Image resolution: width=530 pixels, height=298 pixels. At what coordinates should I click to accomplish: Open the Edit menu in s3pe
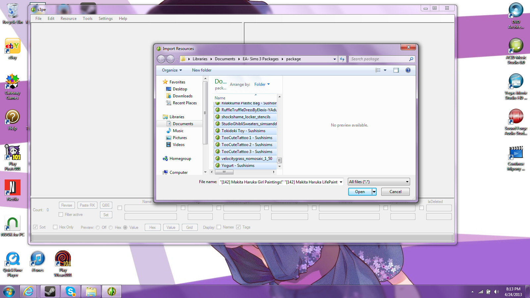[51, 19]
